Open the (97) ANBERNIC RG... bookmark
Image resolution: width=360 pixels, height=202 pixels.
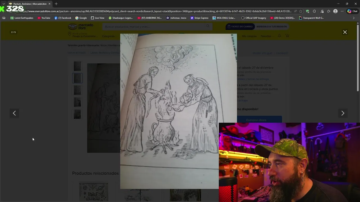(150, 18)
